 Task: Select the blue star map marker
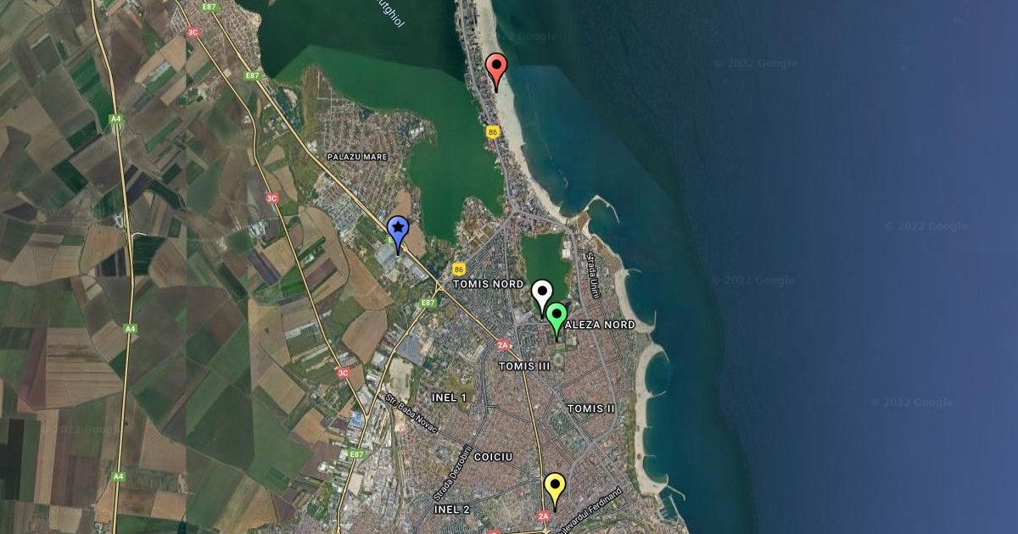tap(398, 235)
